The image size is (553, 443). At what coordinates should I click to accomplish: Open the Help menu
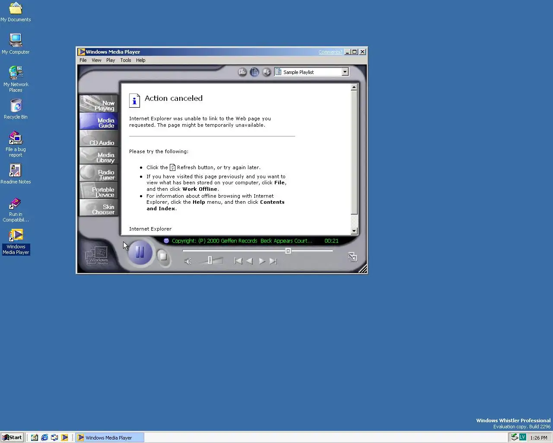(141, 60)
